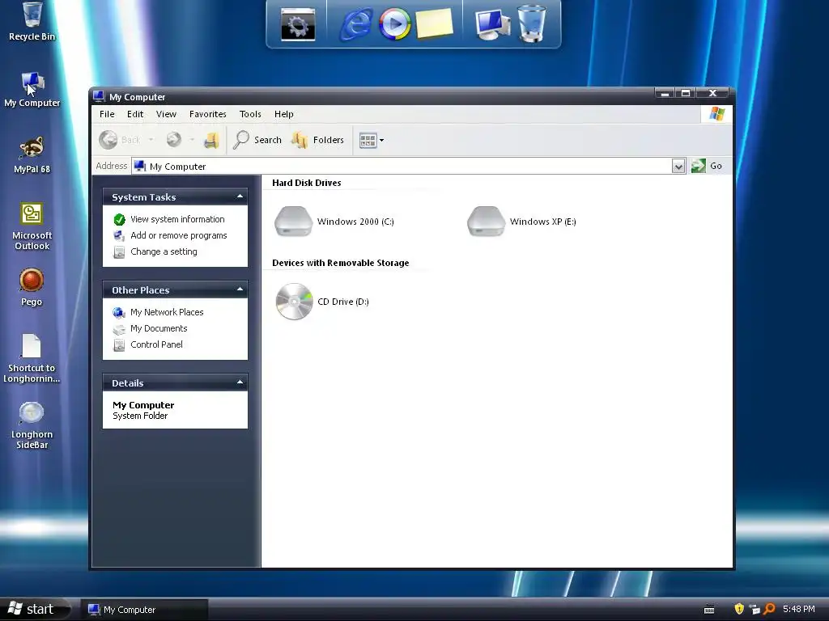The height and width of the screenshot is (621, 829).
Task: Launch Pego desktop icon
Action: [32, 287]
